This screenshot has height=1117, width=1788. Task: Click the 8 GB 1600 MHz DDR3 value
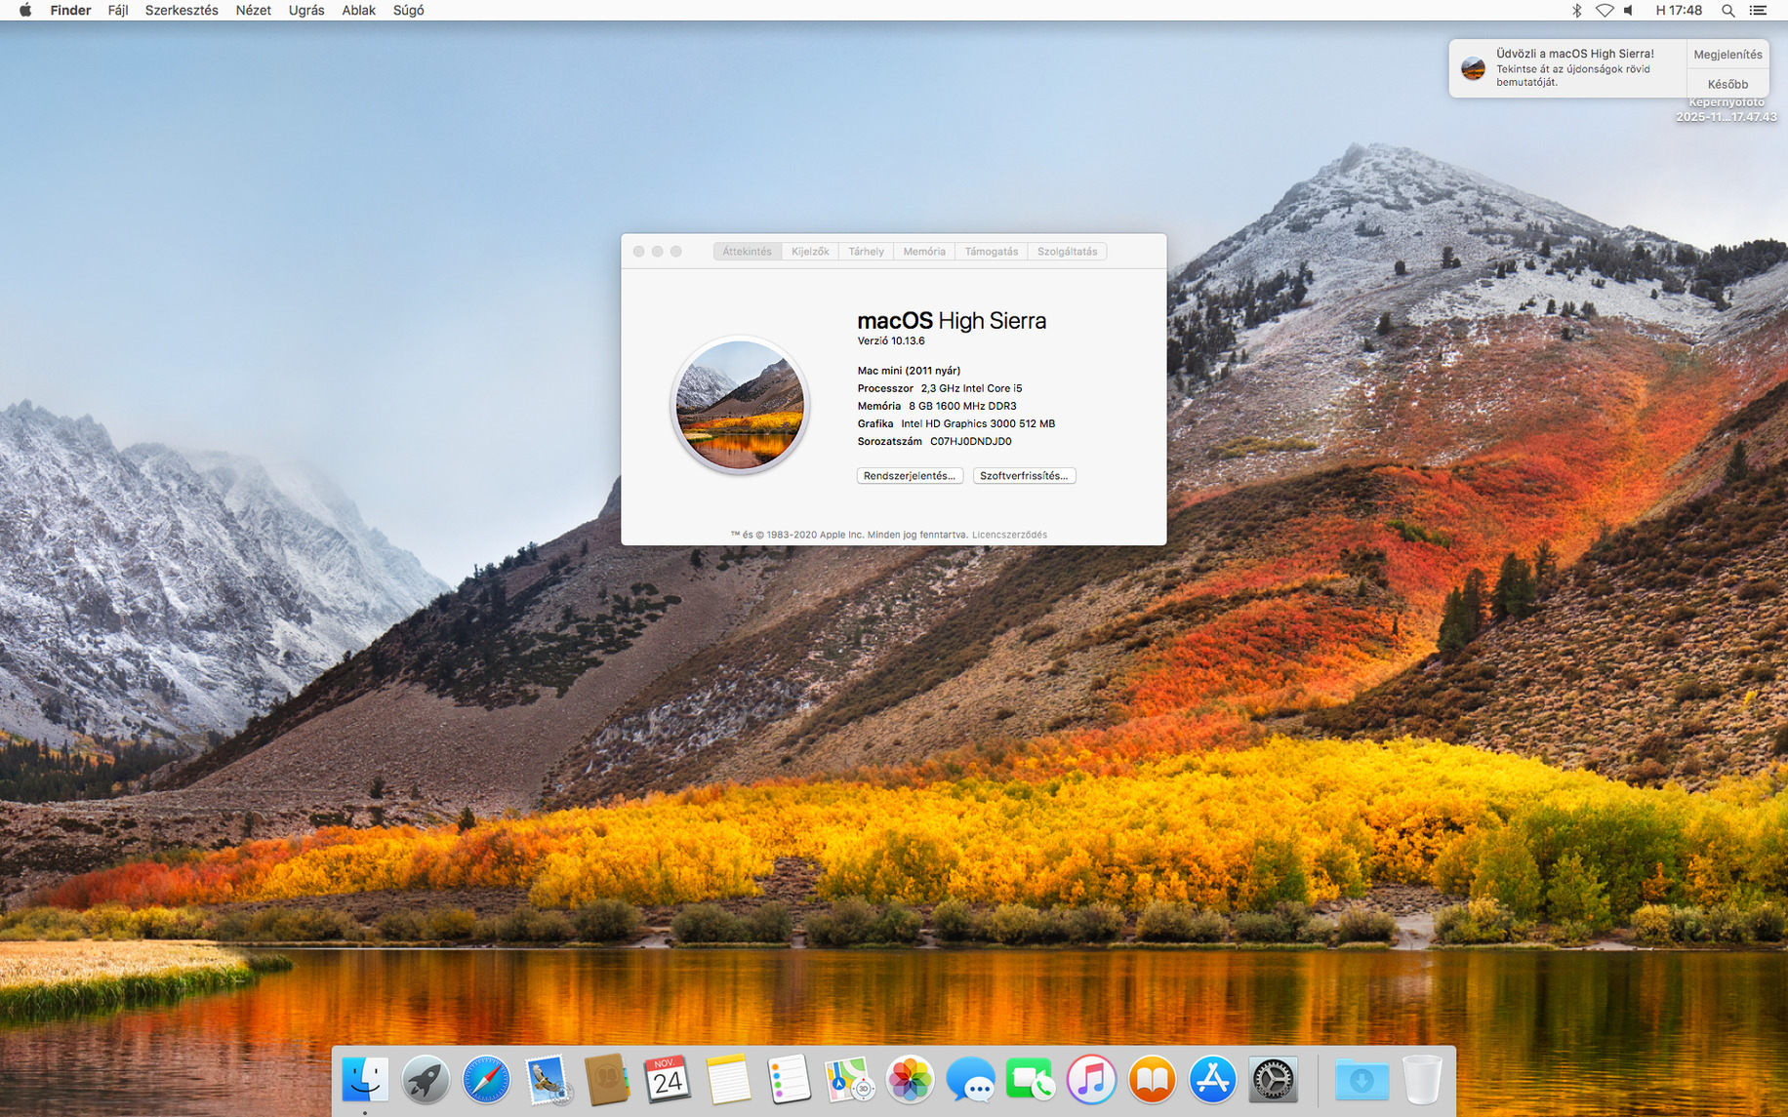point(962,406)
